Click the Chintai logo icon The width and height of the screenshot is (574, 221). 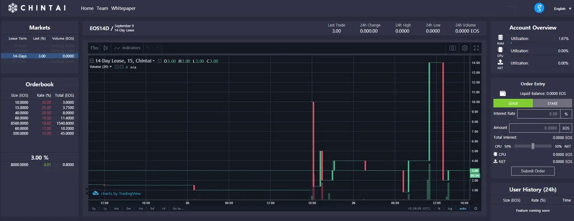[13, 8]
